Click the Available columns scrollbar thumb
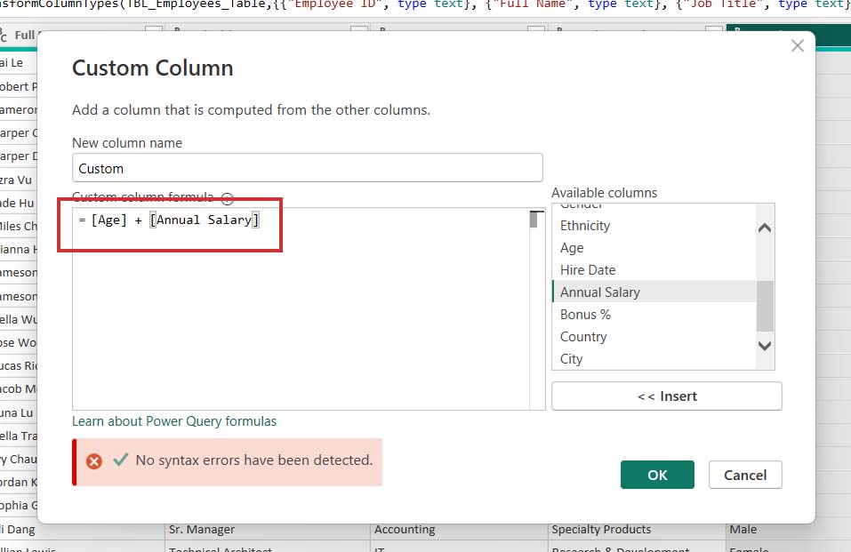Image resolution: width=851 pixels, height=552 pixels. [765, 306]
